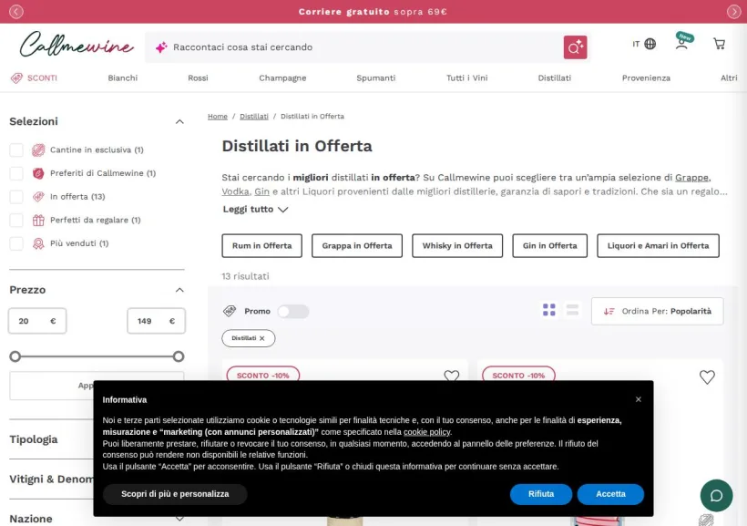Screen dimensions: 747x526
Task: Add second product to wishlist heart
Action: (707, 377)
